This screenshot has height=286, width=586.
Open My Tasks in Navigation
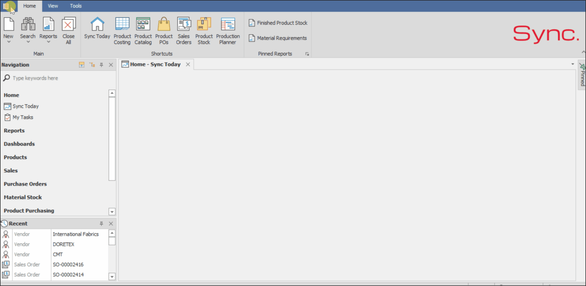(18, 117)
